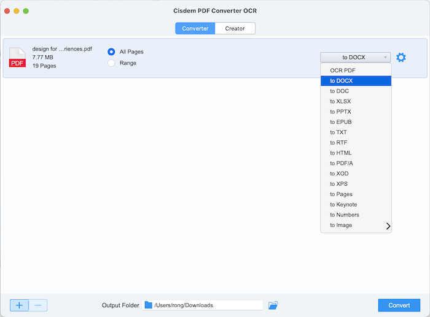This screenshot has height=317, width=430.
Task: Select the All Pages radio button
Action: pyautogui.click(x=111, y=52)
